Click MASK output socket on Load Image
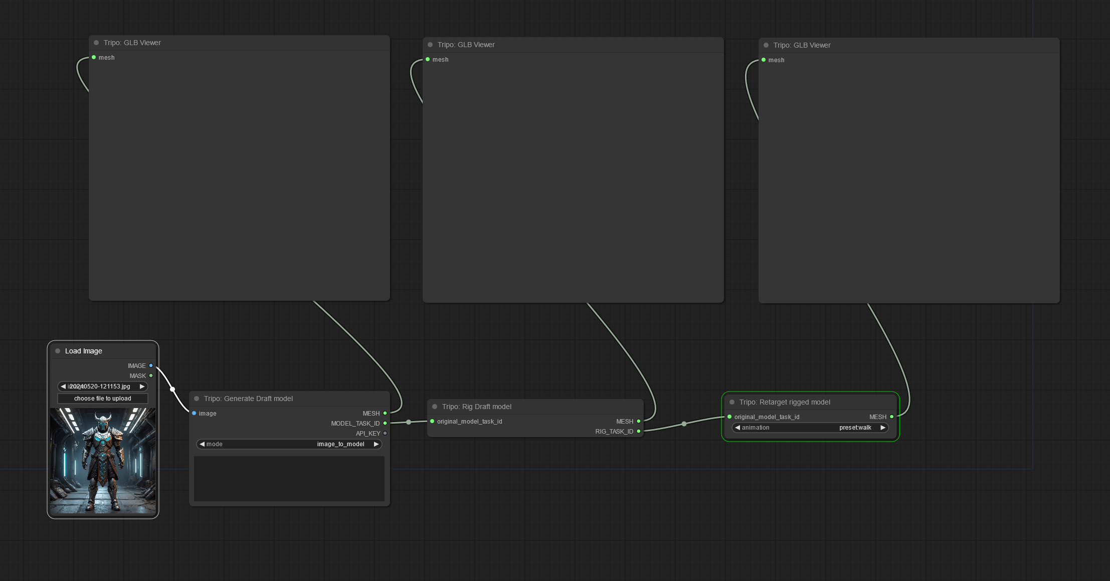The width and height of the screenshot is (1110, 581). click(x=151, y=375)
